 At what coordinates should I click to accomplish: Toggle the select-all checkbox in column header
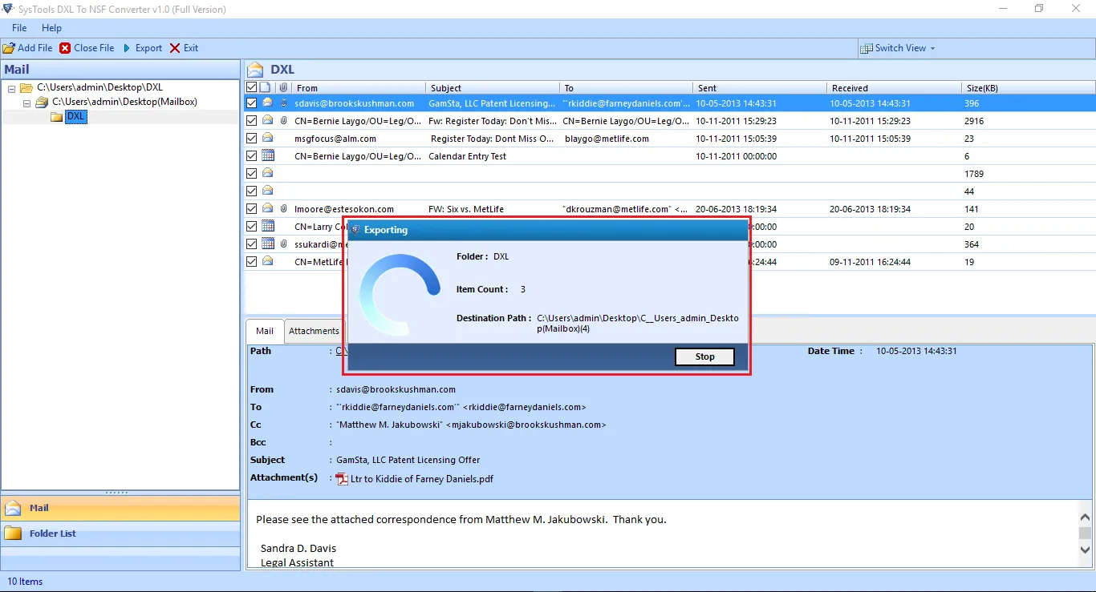(252, 87)
